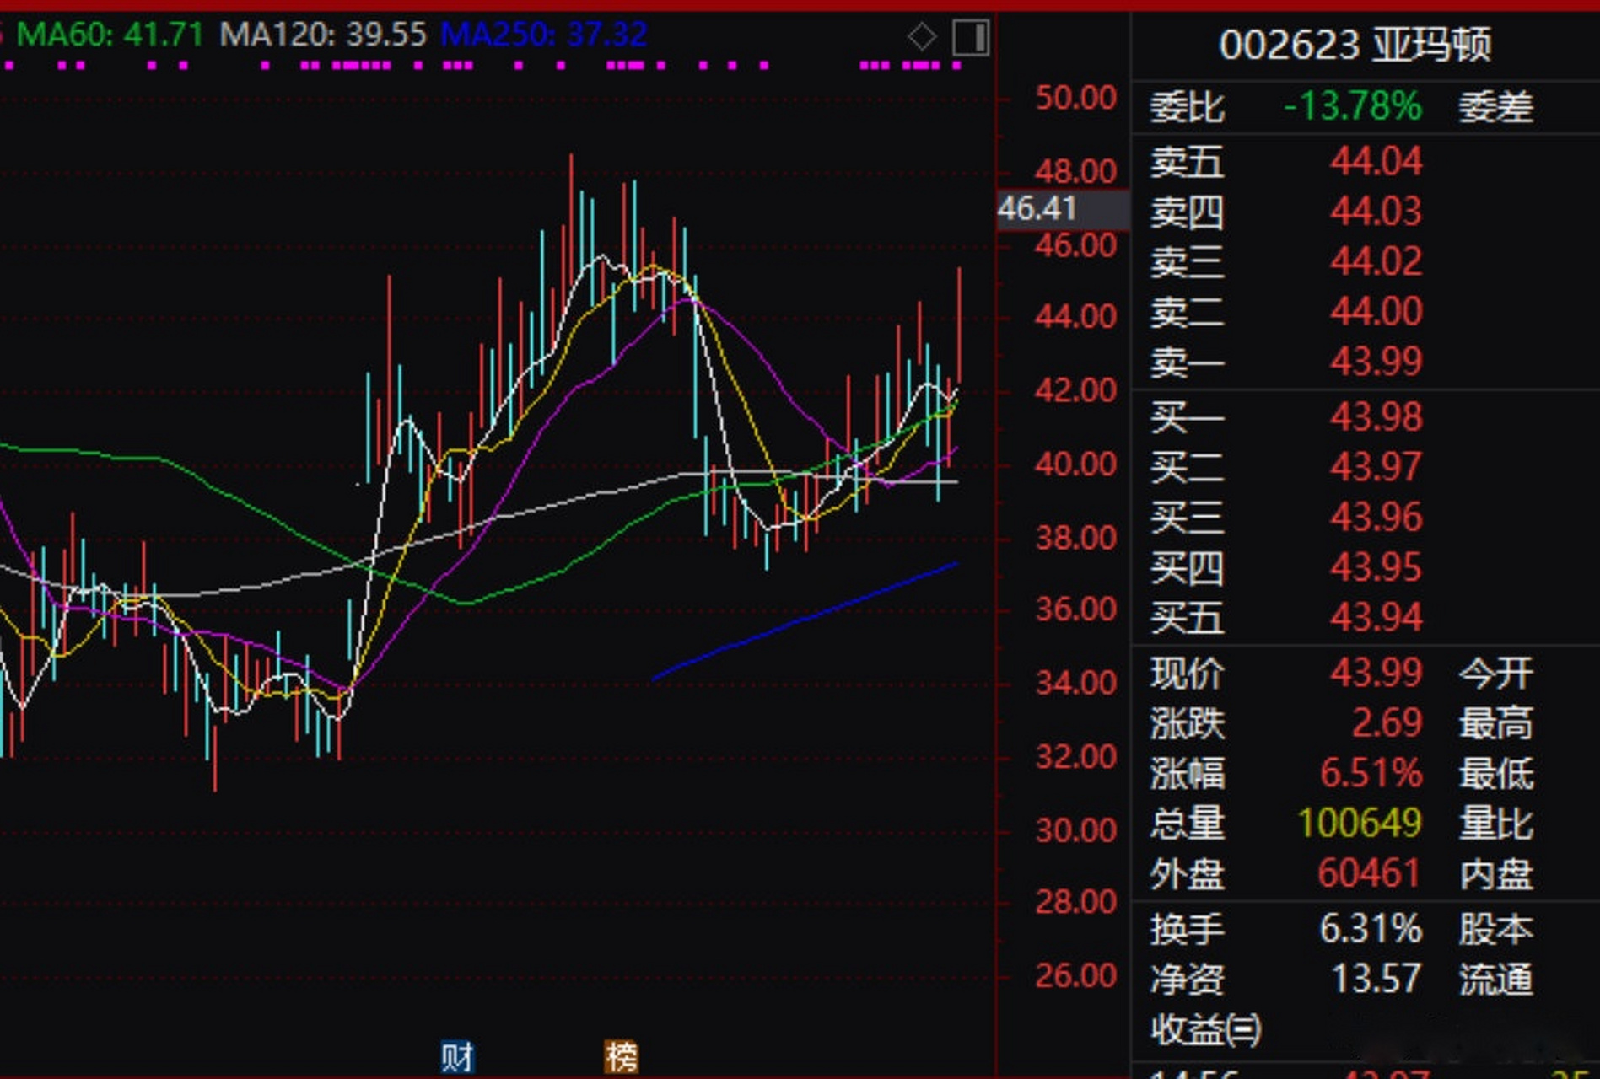This screenshot has width=1600, height=1079.
Task: Click the 46.41 price marker on axis
Action: (1038, 208)
